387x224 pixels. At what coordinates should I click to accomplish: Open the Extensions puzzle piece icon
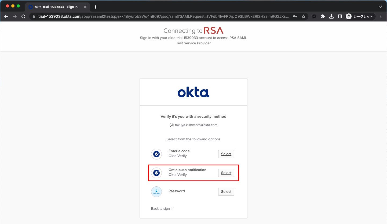click(x=323, y=16)
